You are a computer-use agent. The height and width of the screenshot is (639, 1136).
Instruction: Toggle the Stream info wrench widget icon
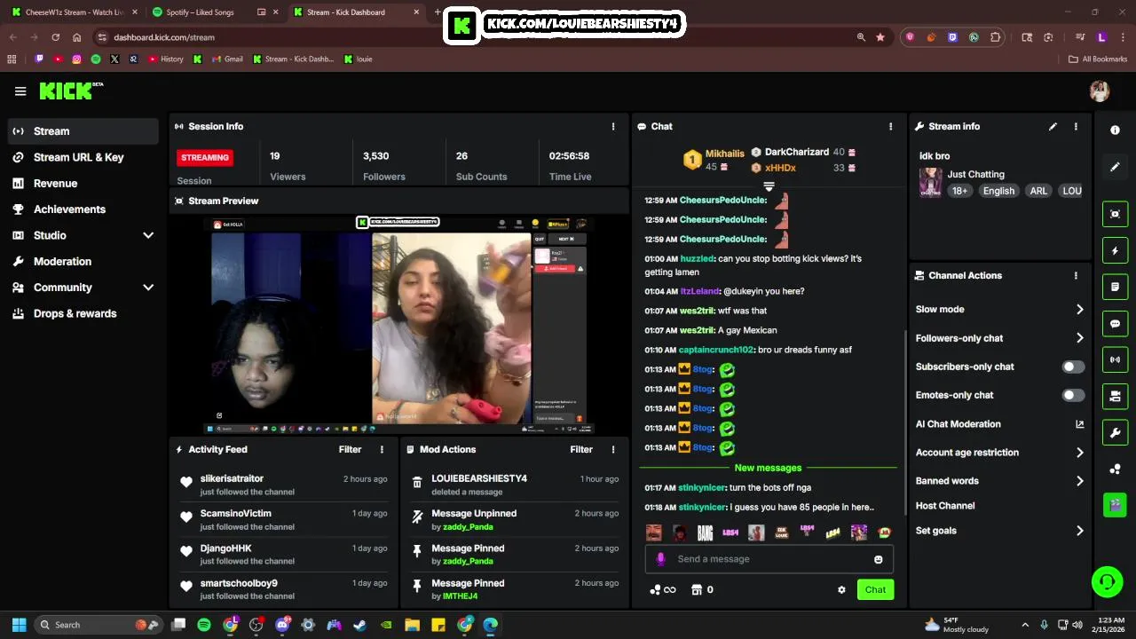1115,432
